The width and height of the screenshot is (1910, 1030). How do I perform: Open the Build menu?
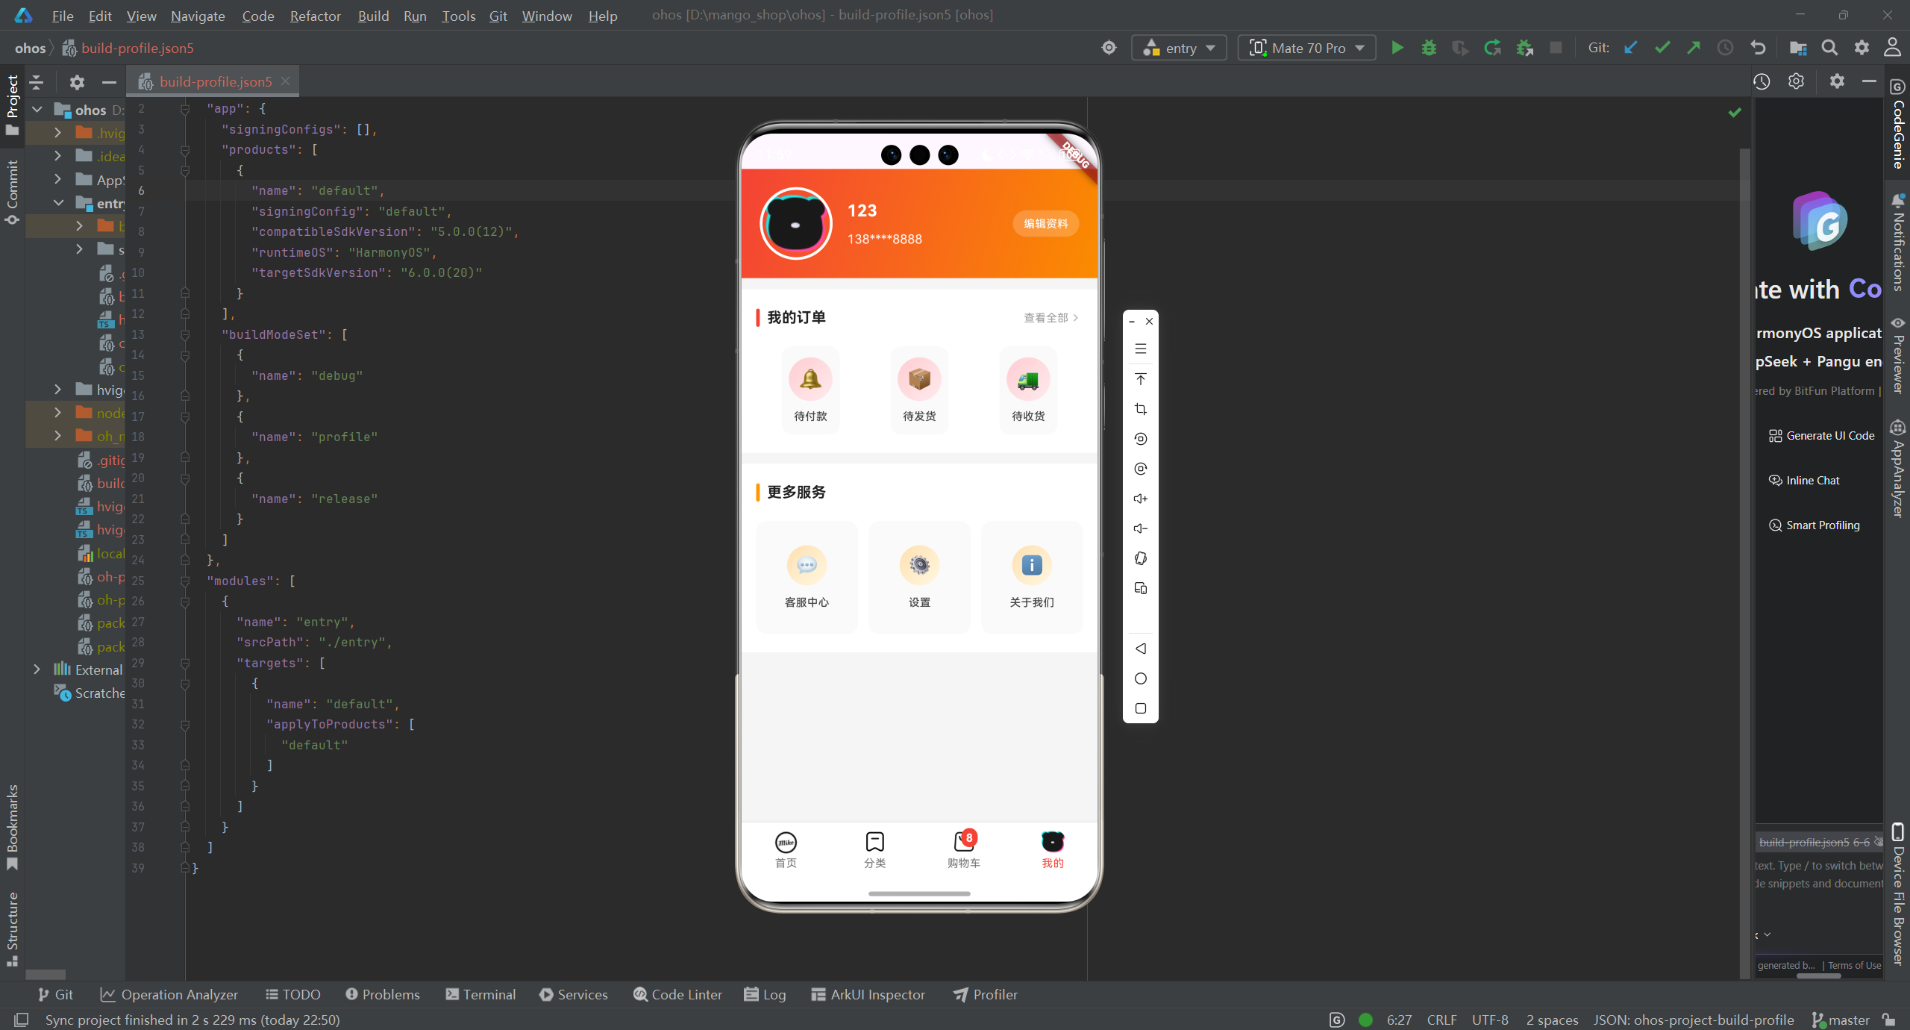coord(373,16)
